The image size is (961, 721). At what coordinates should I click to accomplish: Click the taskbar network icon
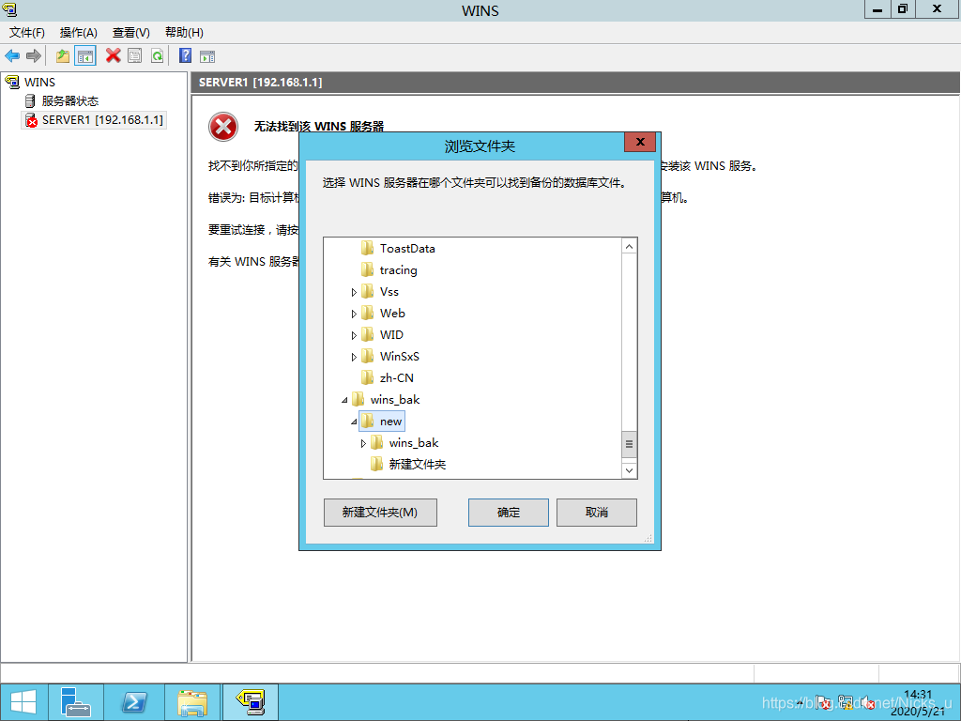846,702
